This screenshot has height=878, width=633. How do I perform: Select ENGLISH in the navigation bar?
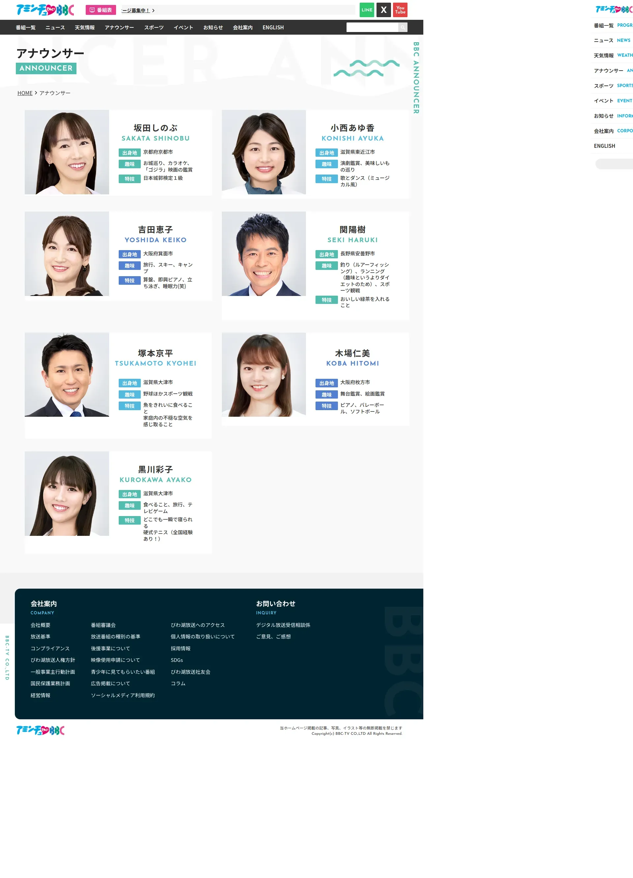(x=273, y=27)
